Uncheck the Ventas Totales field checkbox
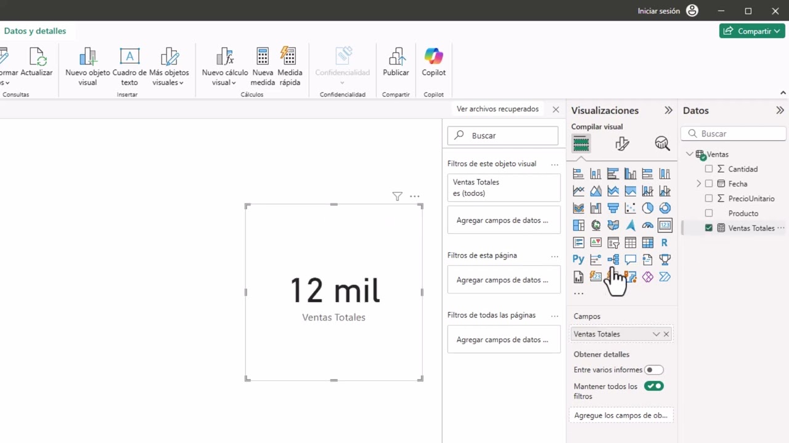 coord(709,228)
